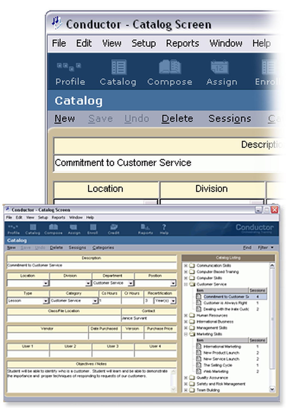Open the Department dropdown showing Customer Service

(x=131, y=283)
